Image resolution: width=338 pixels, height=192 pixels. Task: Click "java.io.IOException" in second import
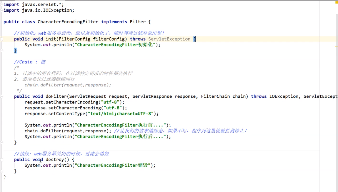47,10
